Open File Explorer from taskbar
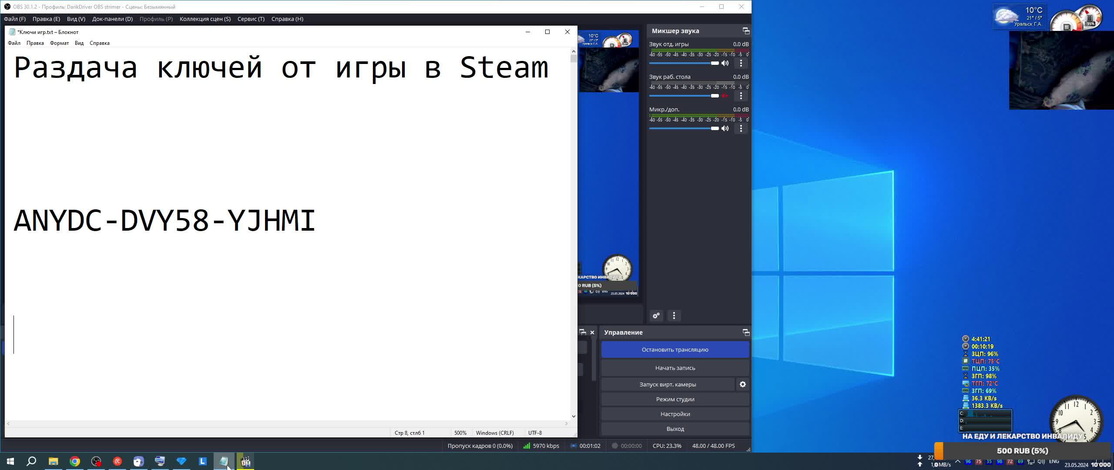This screenshot has width=1114, height=470. [x=53, y=461]
